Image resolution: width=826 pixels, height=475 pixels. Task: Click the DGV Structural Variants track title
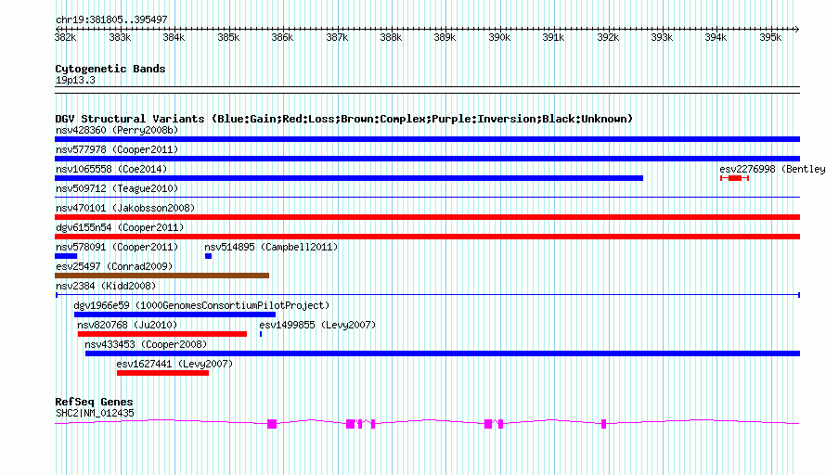[343, 119]
